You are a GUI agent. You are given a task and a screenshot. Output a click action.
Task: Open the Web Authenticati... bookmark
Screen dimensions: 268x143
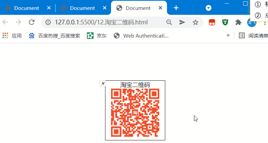pyautogui.click(x=141, y=36)
